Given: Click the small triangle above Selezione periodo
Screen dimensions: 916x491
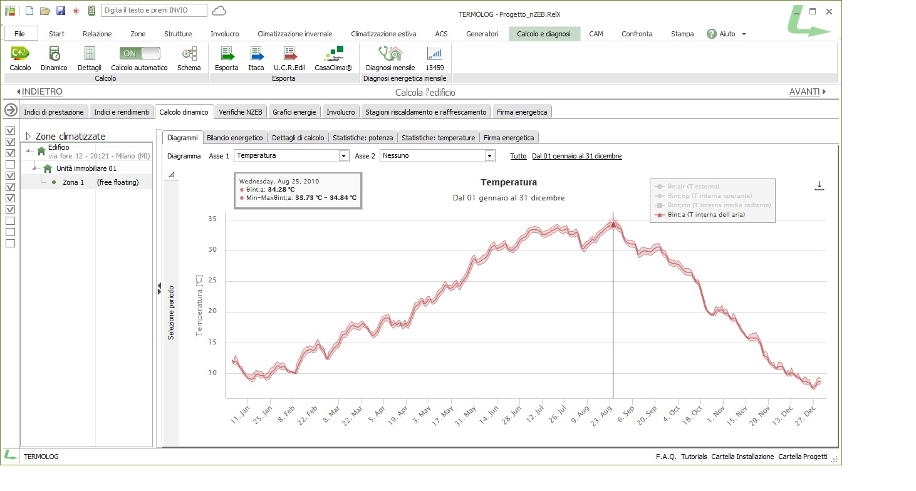Looking at the screenshot, I should [x=171, y=174].
